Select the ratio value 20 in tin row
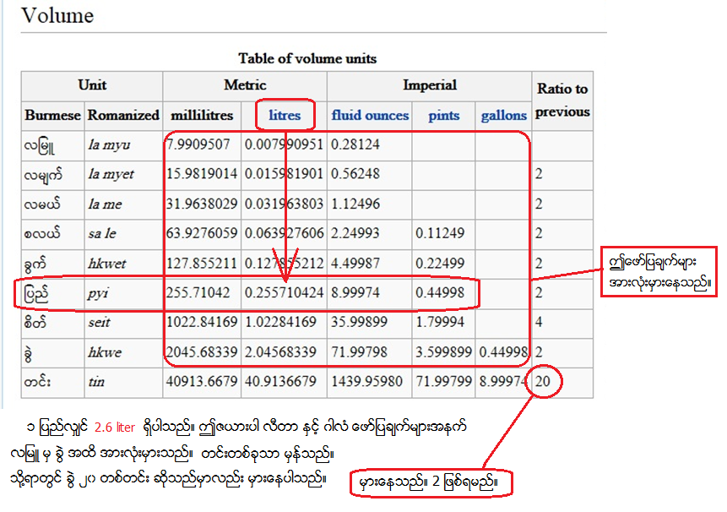The width and height of the screenshot is (727, 512). click(542, 381)
